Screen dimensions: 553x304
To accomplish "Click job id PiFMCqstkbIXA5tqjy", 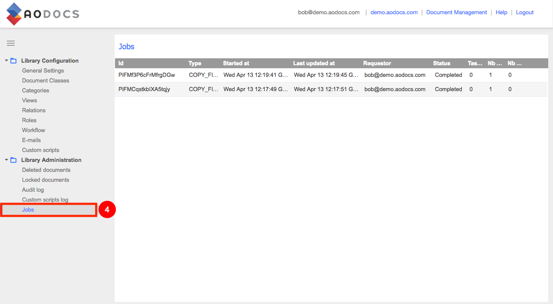I will tap(144, 89).
